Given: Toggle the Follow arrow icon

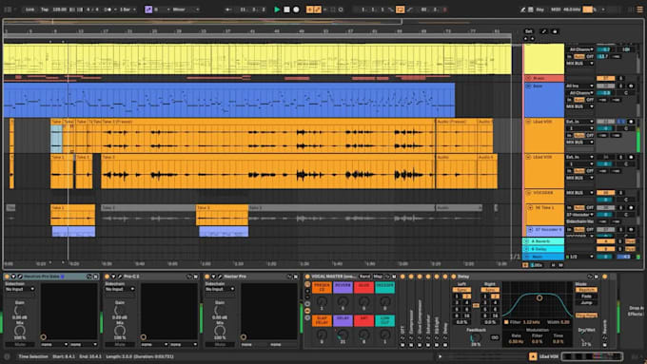Looking at the screenshot, I should tap(228, 10).
